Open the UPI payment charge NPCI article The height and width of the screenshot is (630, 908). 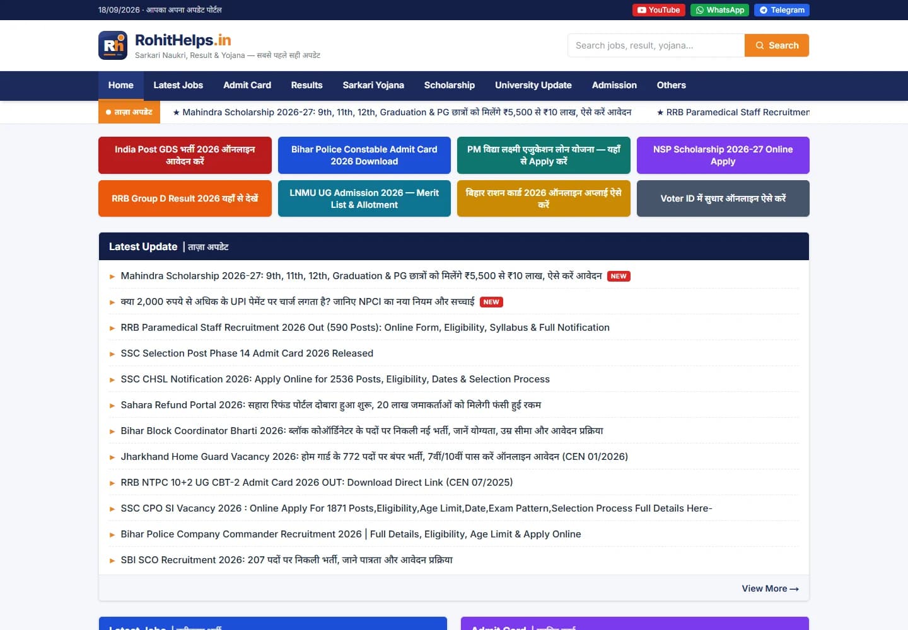point(298,302)
